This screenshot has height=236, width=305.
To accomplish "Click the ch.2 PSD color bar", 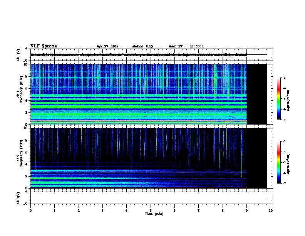I will (279, 162).
